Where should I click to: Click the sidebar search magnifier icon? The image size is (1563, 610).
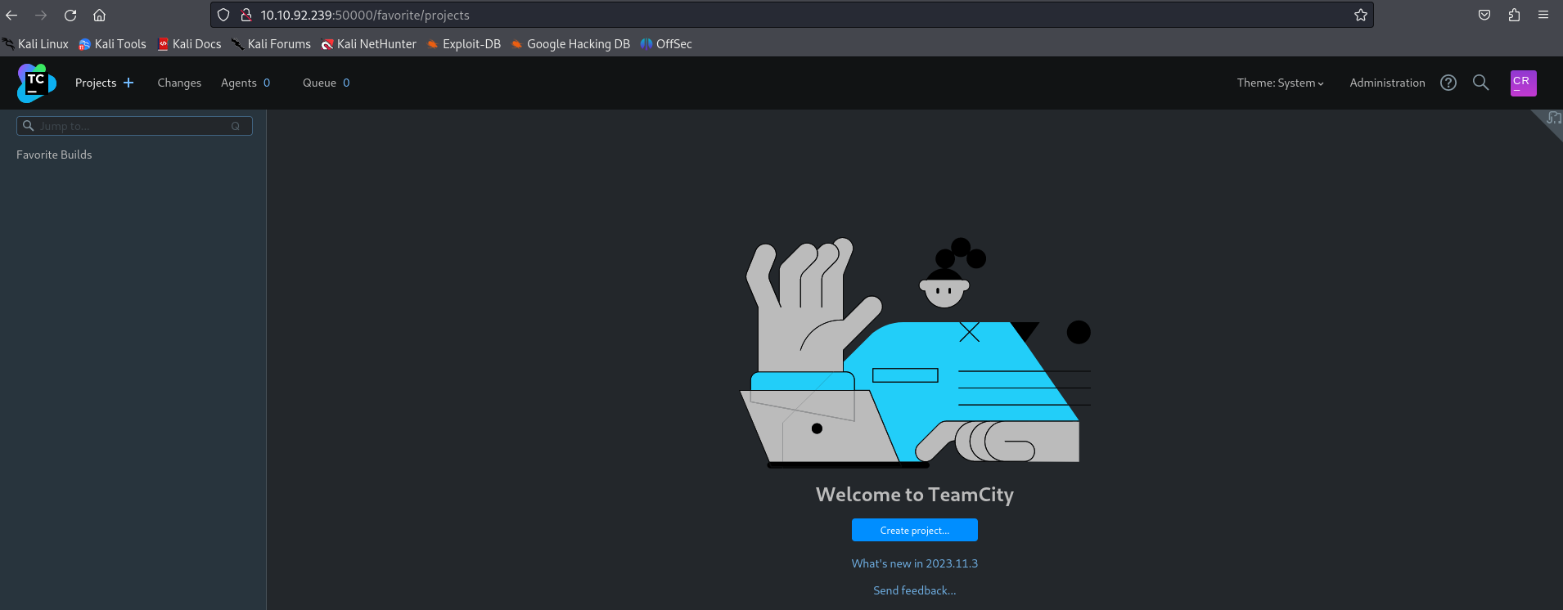tap(28, 126)
